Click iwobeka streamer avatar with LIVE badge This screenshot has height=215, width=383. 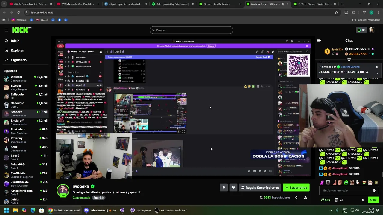63,191
